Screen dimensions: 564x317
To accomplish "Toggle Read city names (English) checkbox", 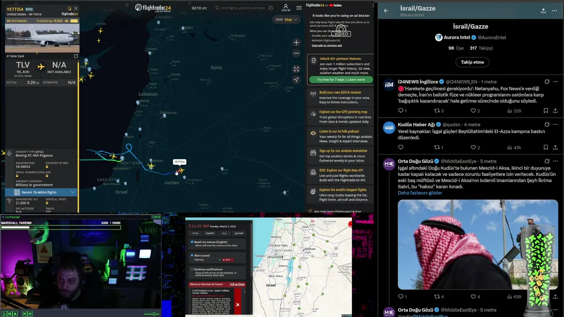I will (x=192, y=242).
